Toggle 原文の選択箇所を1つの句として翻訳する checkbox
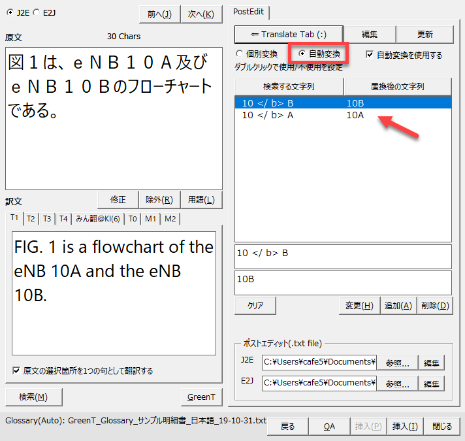The width and height of the screenshot is (465, 441). 16,370
